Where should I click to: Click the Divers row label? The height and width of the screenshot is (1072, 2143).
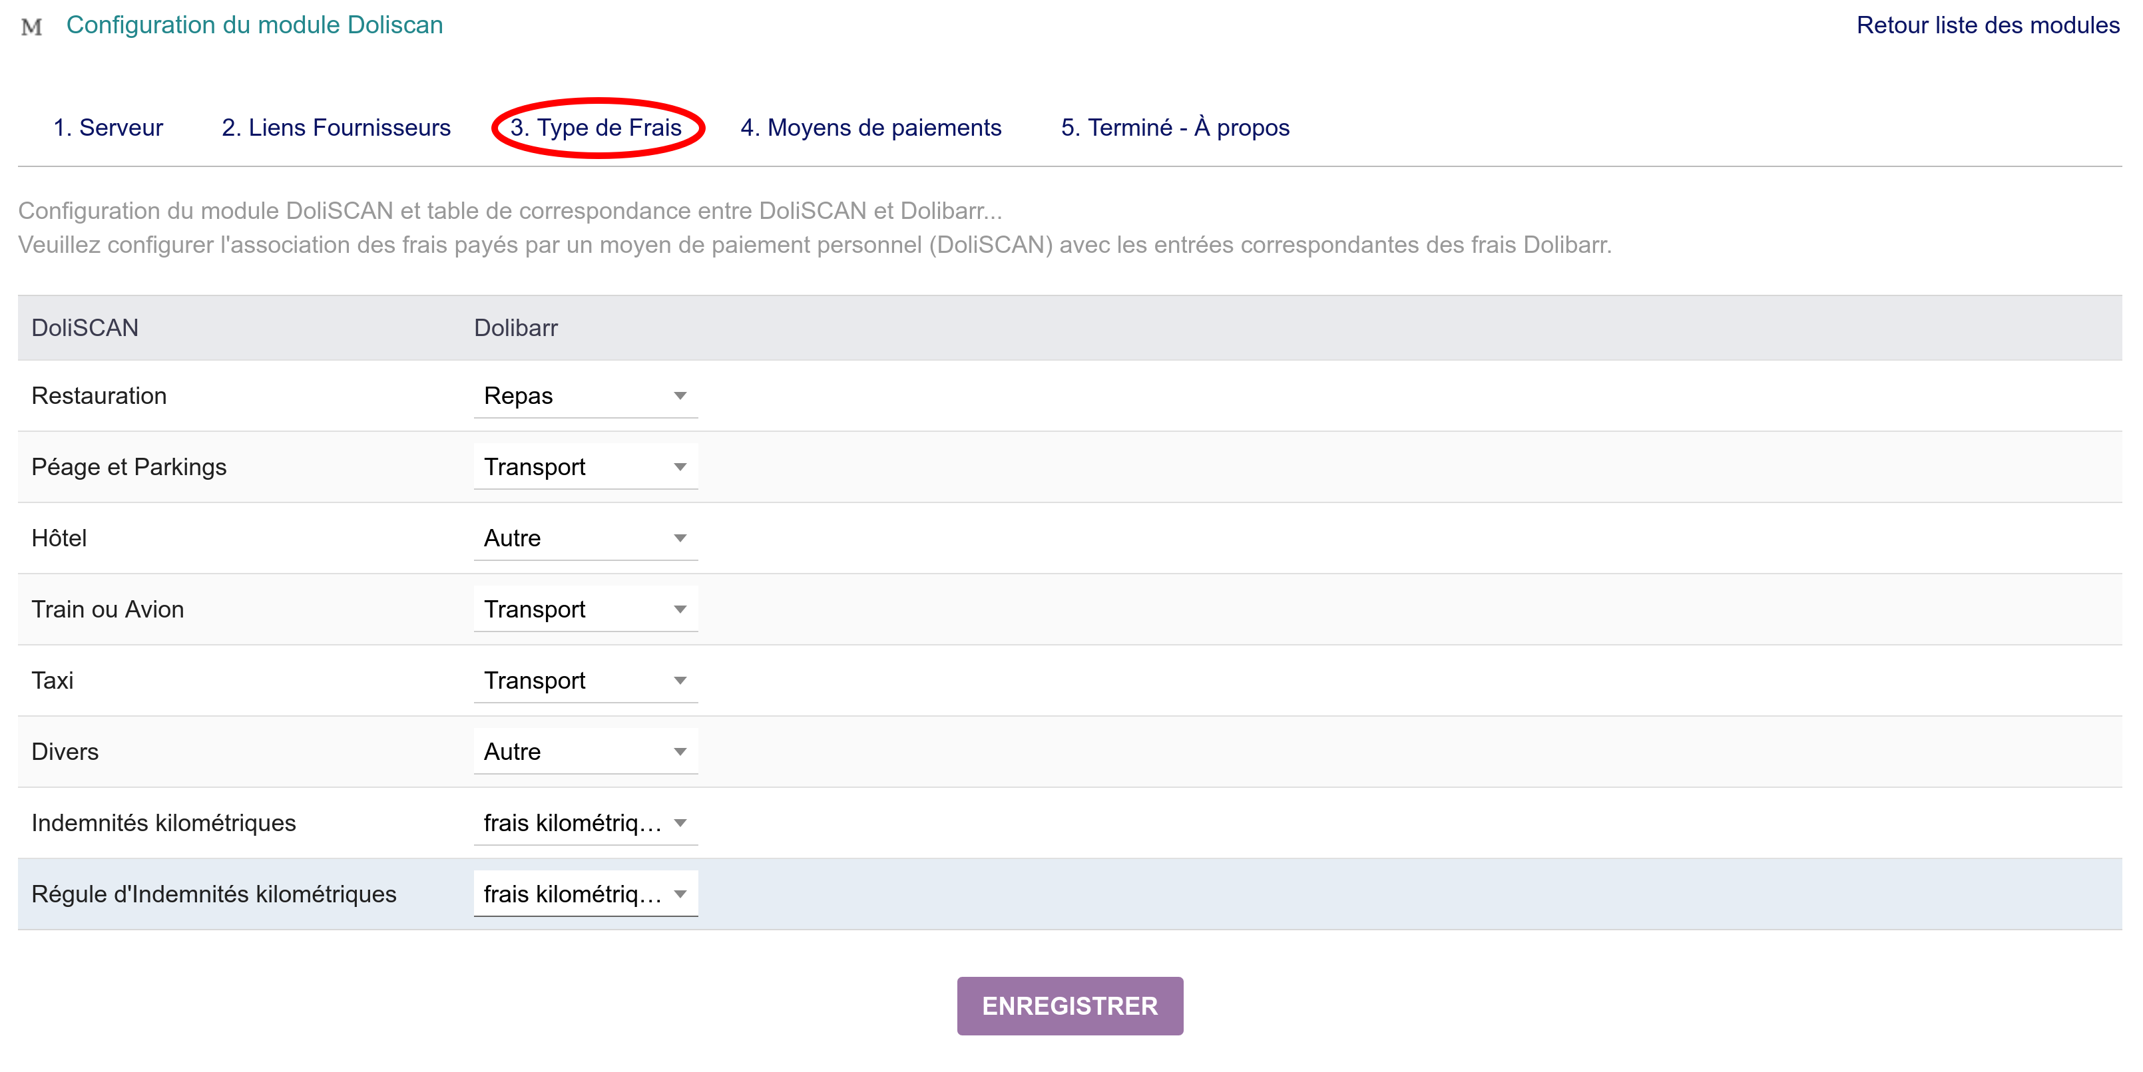(x=65, y=751)
